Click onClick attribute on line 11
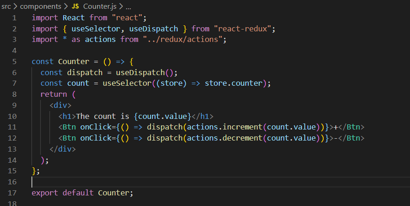410x206 pixels. 96,127
